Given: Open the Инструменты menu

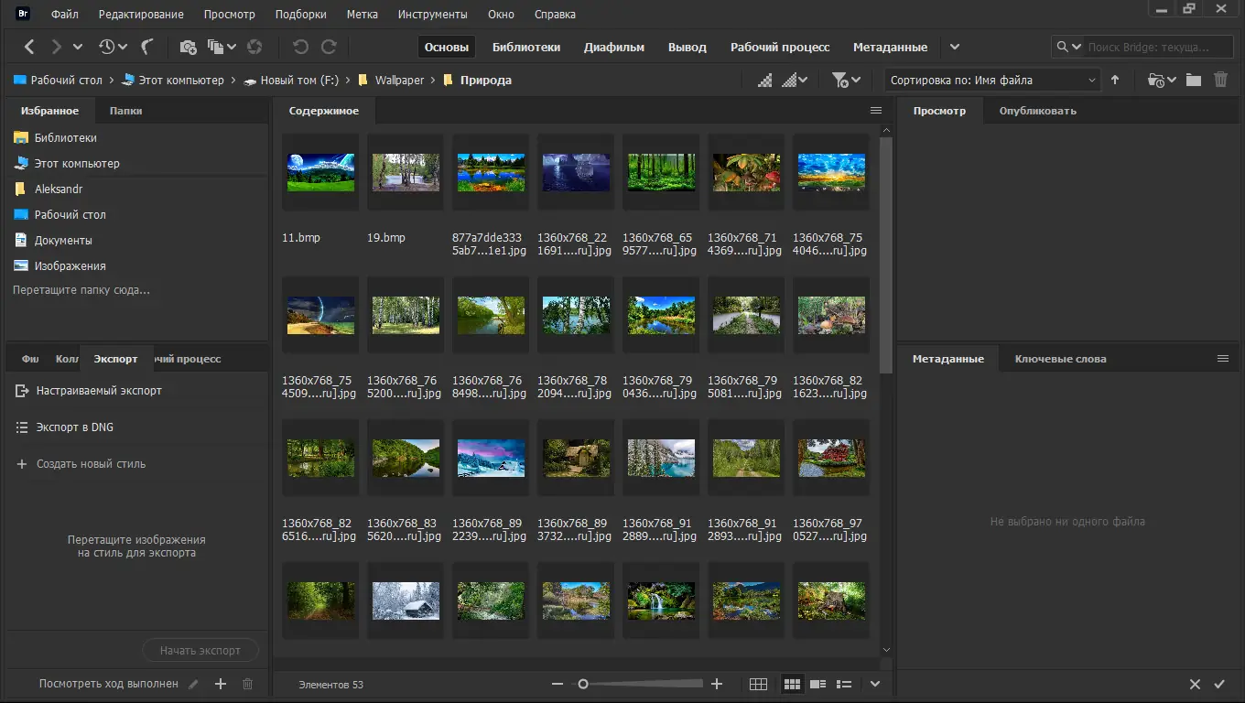Looking at the screenshot, I should 432,14.
